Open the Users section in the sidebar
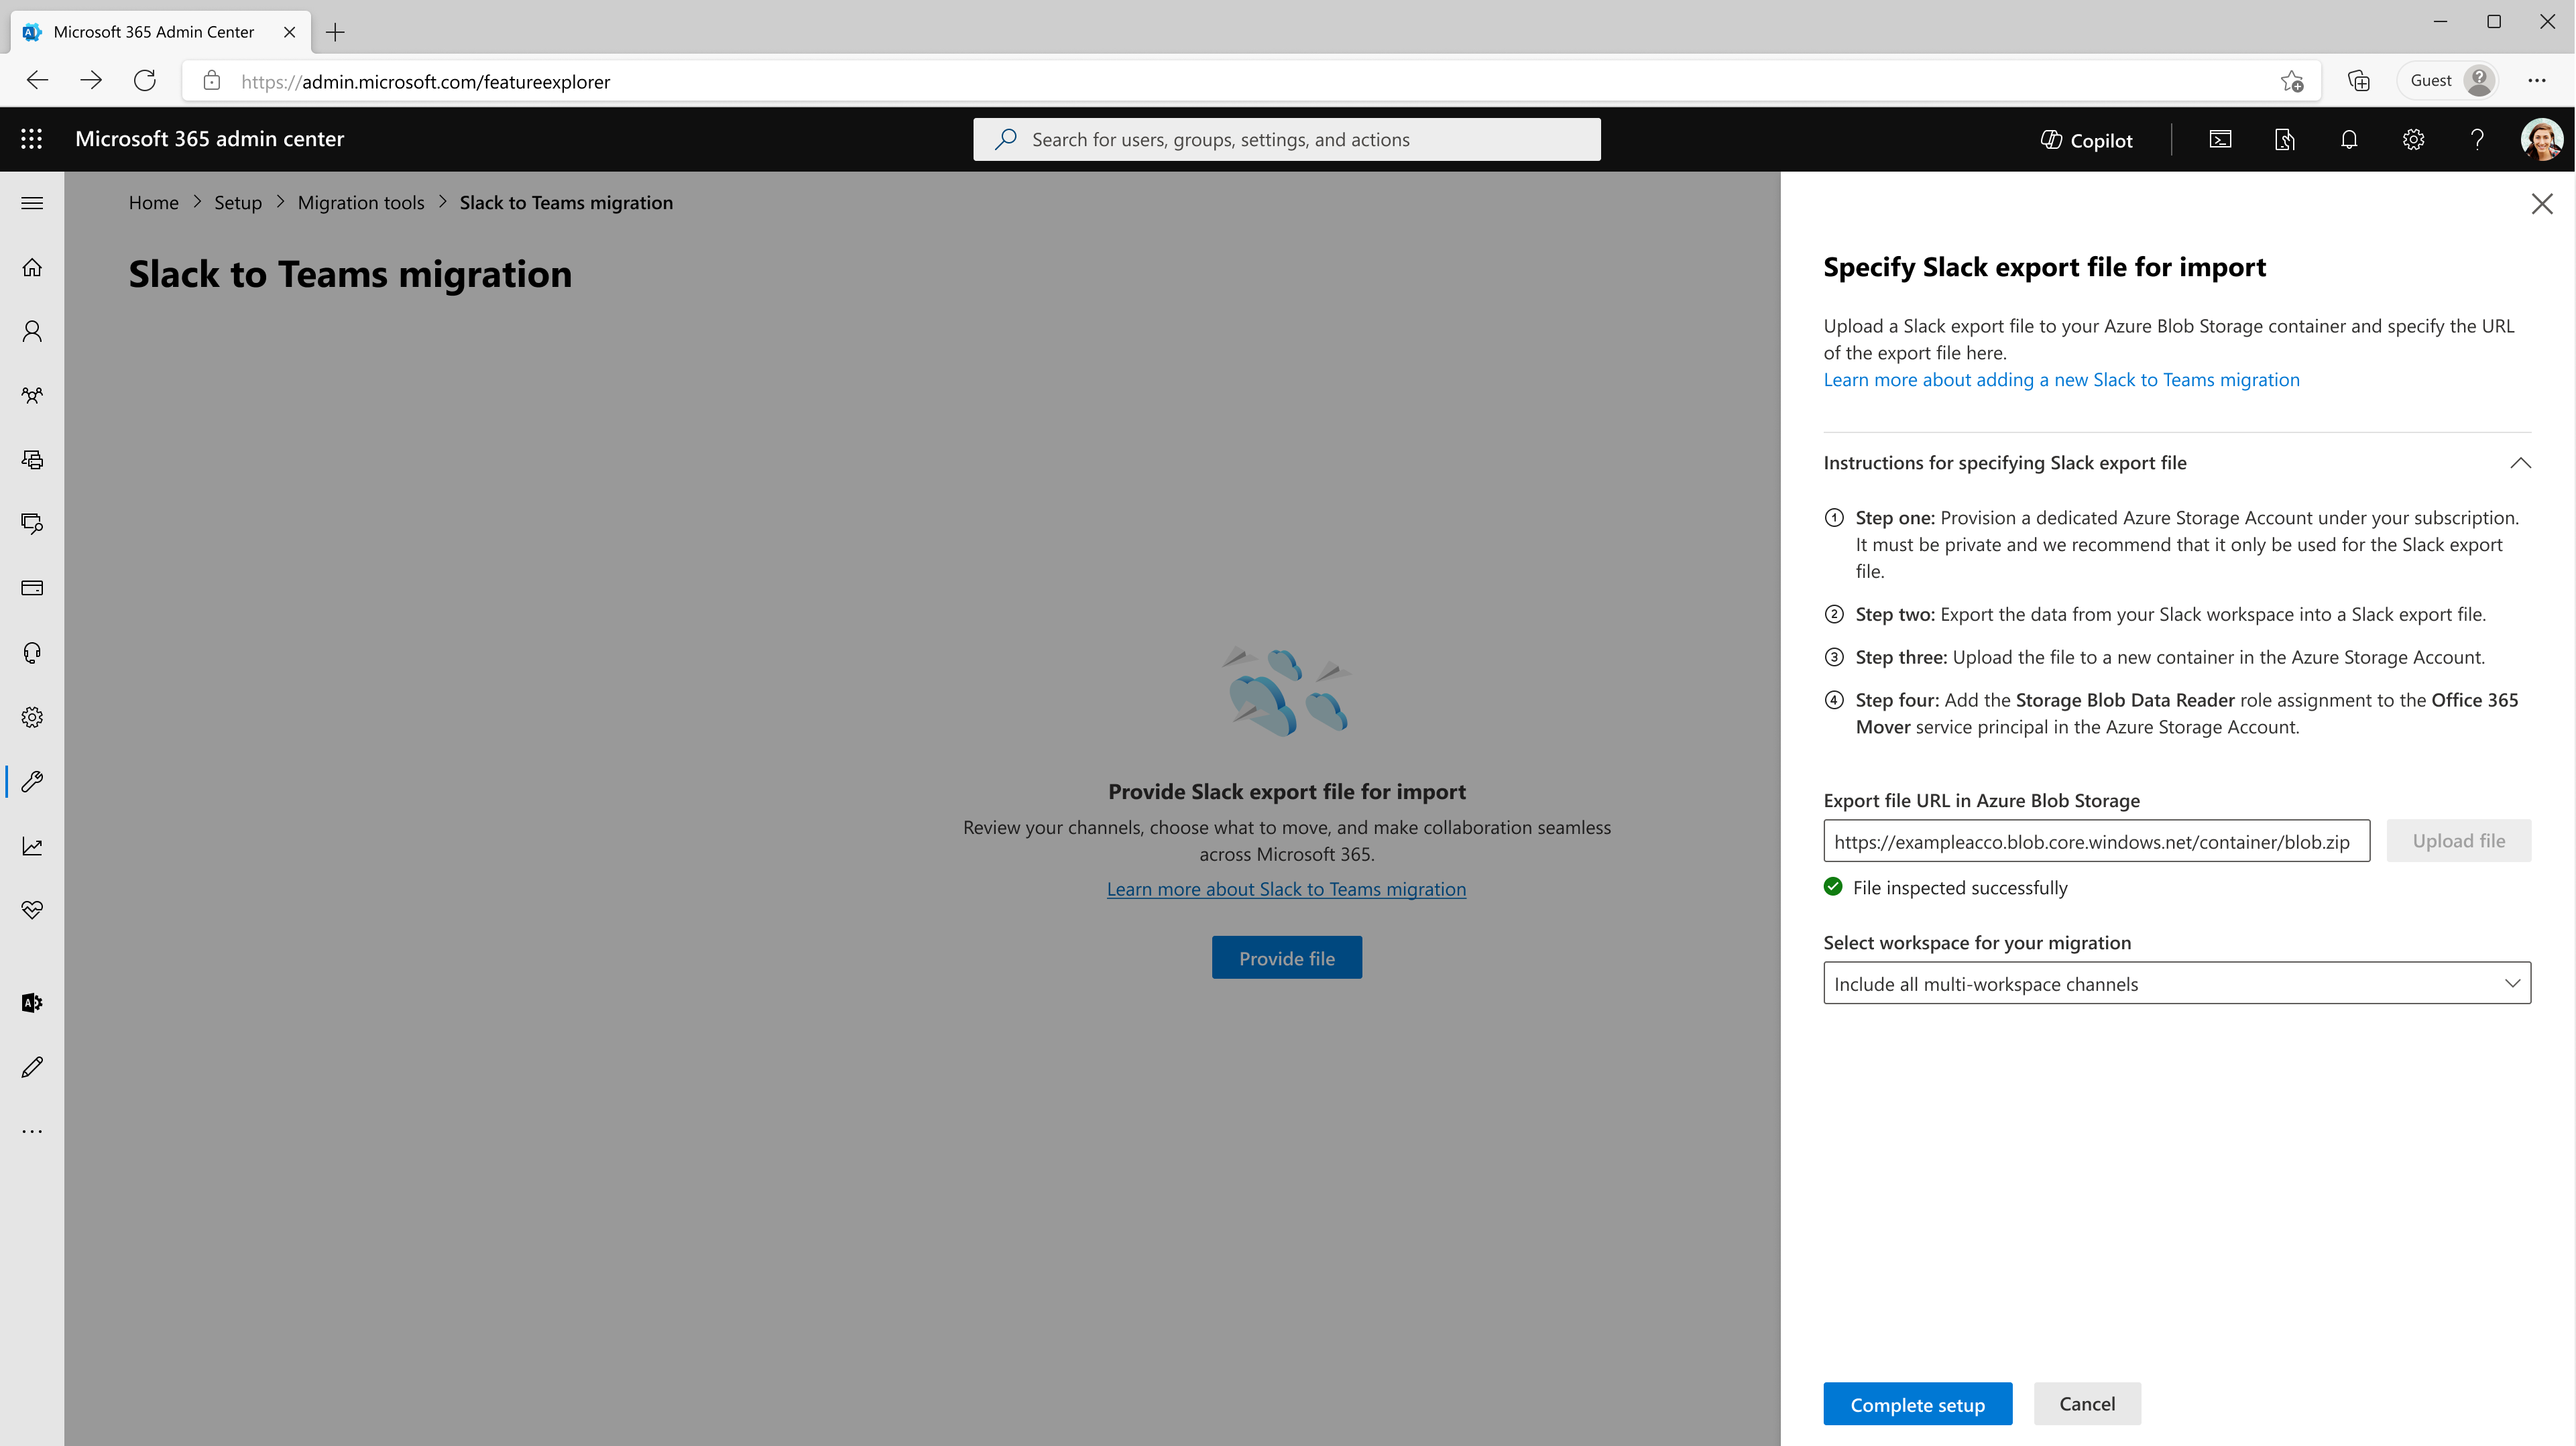 click(31, 331)
